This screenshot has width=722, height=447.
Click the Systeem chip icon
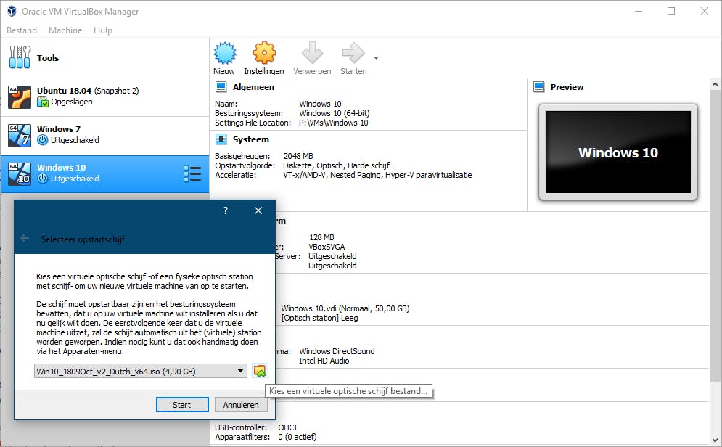221,139
